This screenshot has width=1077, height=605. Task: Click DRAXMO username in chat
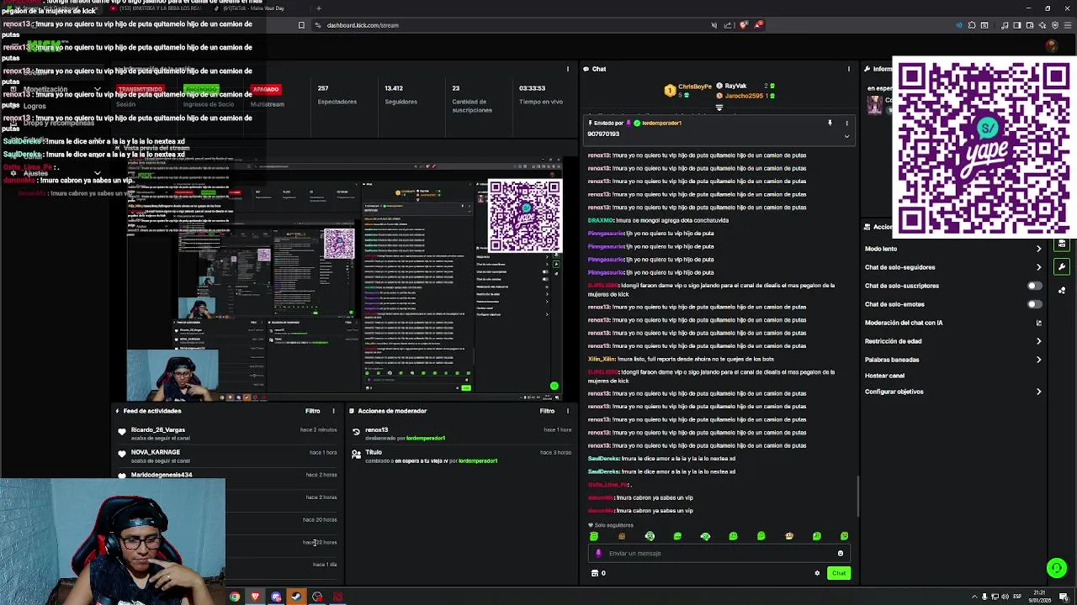click(600, 220)
